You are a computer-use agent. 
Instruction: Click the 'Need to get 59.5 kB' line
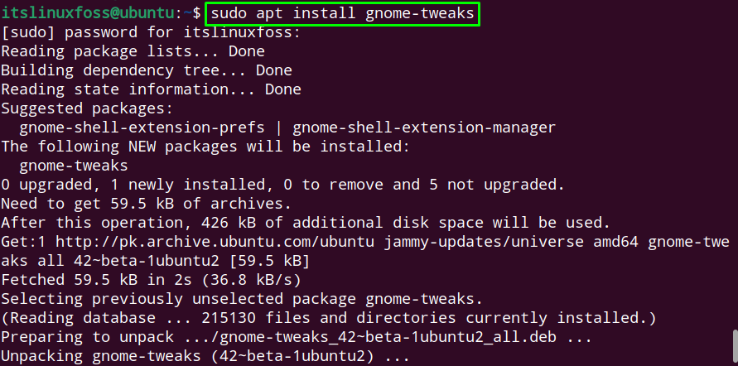(x=147, y=204)
